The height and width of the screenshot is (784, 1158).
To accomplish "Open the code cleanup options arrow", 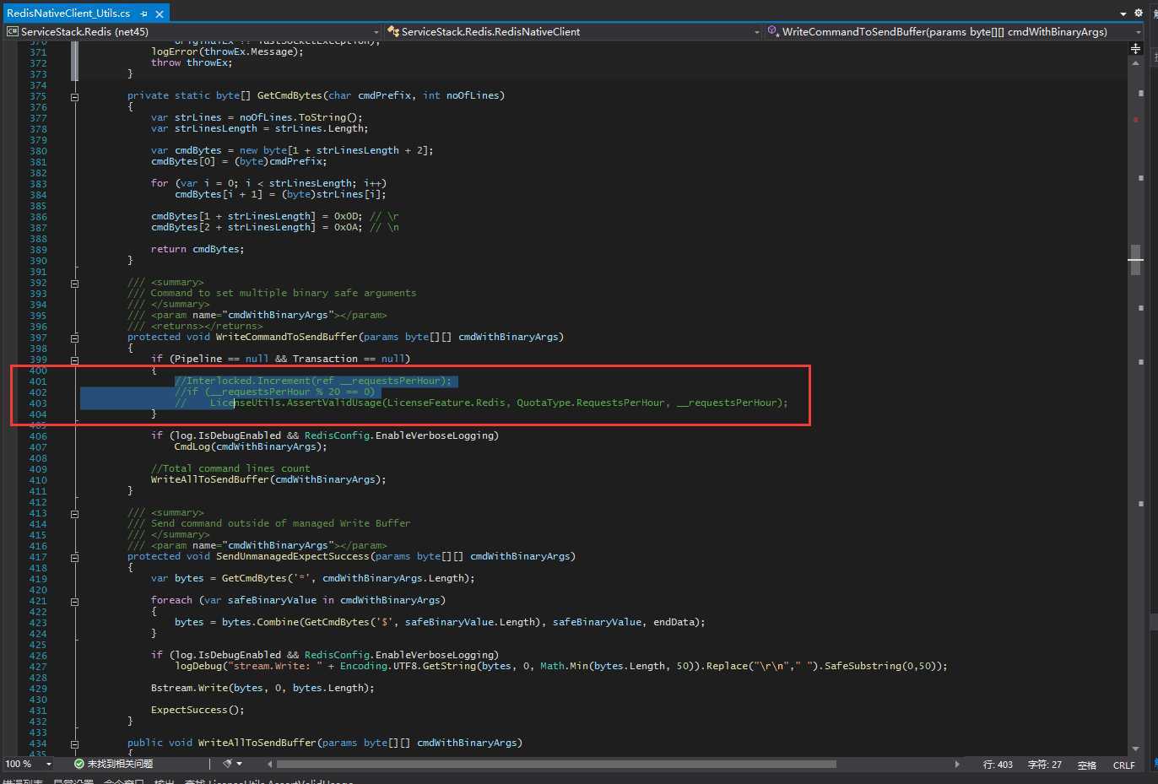I will click(240, 764).
